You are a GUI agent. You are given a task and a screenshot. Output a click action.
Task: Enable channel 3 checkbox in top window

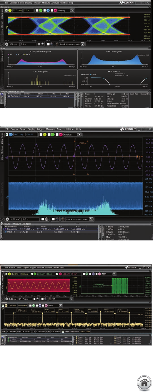pyautogui.click(x=44, y=10)
